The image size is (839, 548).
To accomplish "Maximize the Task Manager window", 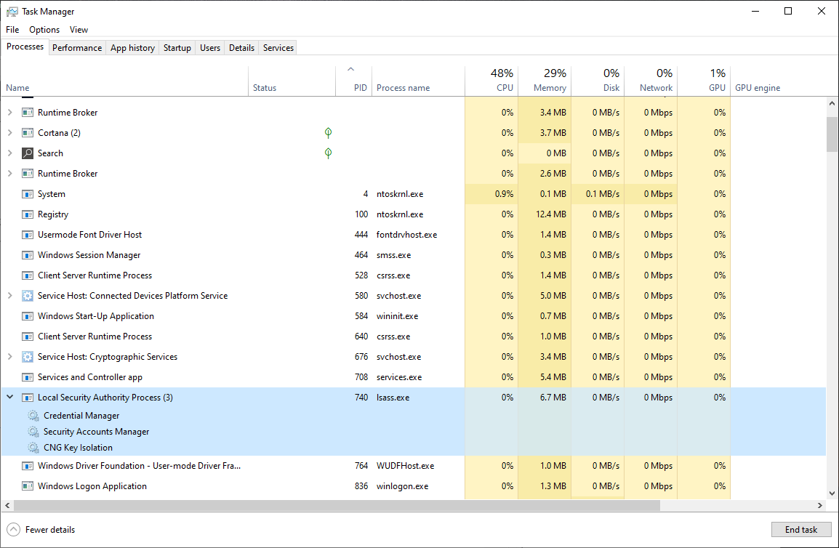I will (x=788, y=11).
